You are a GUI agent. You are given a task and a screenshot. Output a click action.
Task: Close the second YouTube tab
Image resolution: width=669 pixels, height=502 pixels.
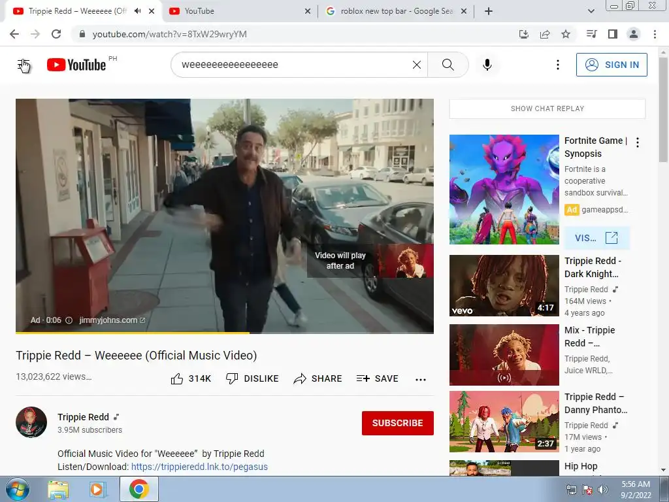[x=308, y=11]
